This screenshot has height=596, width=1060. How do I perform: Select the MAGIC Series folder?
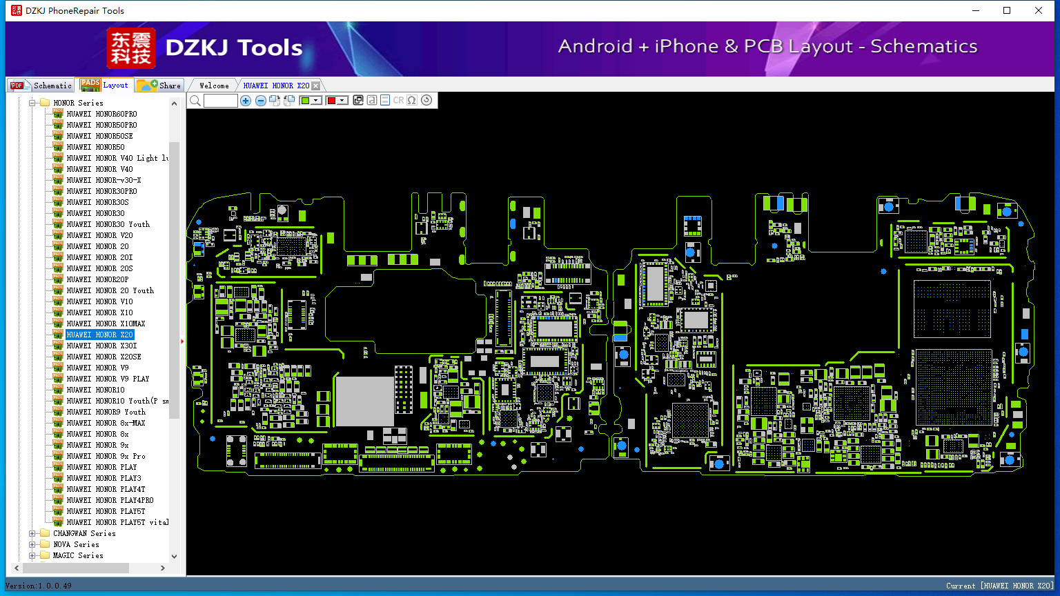tap(78, 555)
